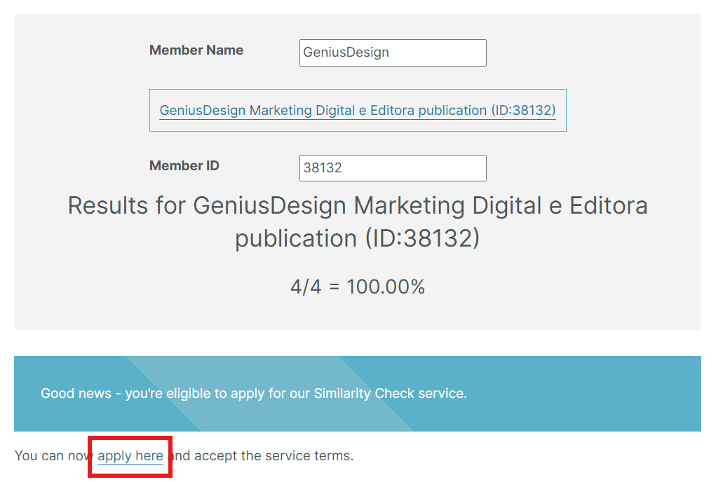Viewport: 716px width, 482px height.
Task: Open the "apply here" link
Action: 130,456
